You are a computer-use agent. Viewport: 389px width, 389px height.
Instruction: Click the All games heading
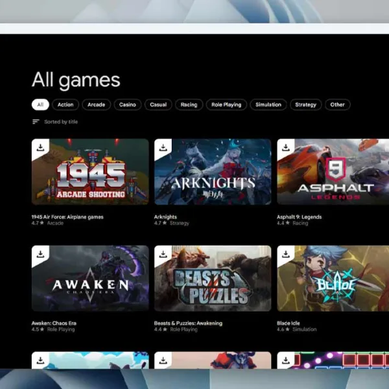(x=76, y=80)
